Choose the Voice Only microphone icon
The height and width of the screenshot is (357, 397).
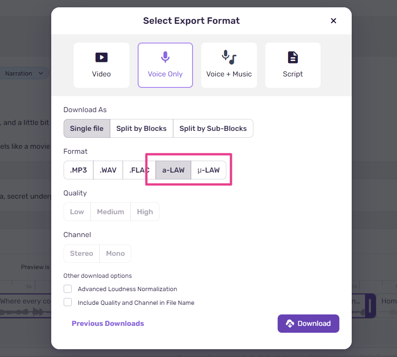click(x=165, y=57)
